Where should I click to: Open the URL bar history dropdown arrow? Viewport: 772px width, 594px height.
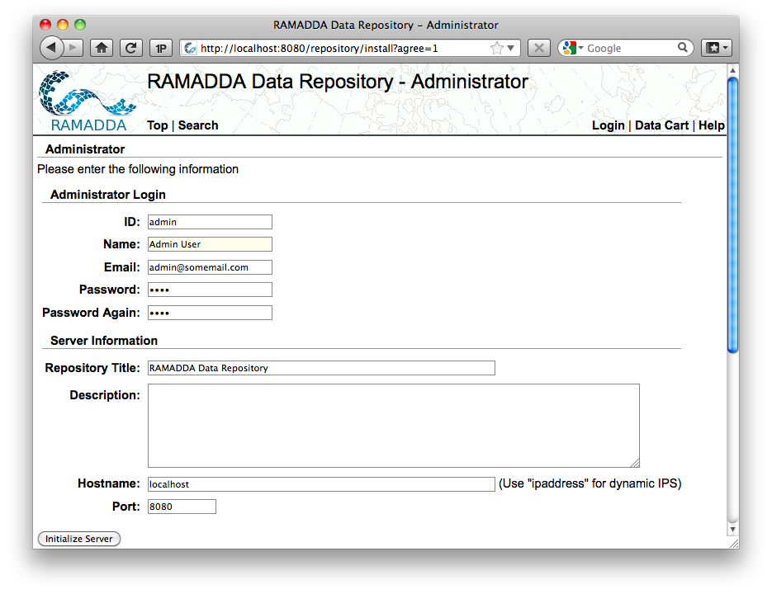coord(510,48)
